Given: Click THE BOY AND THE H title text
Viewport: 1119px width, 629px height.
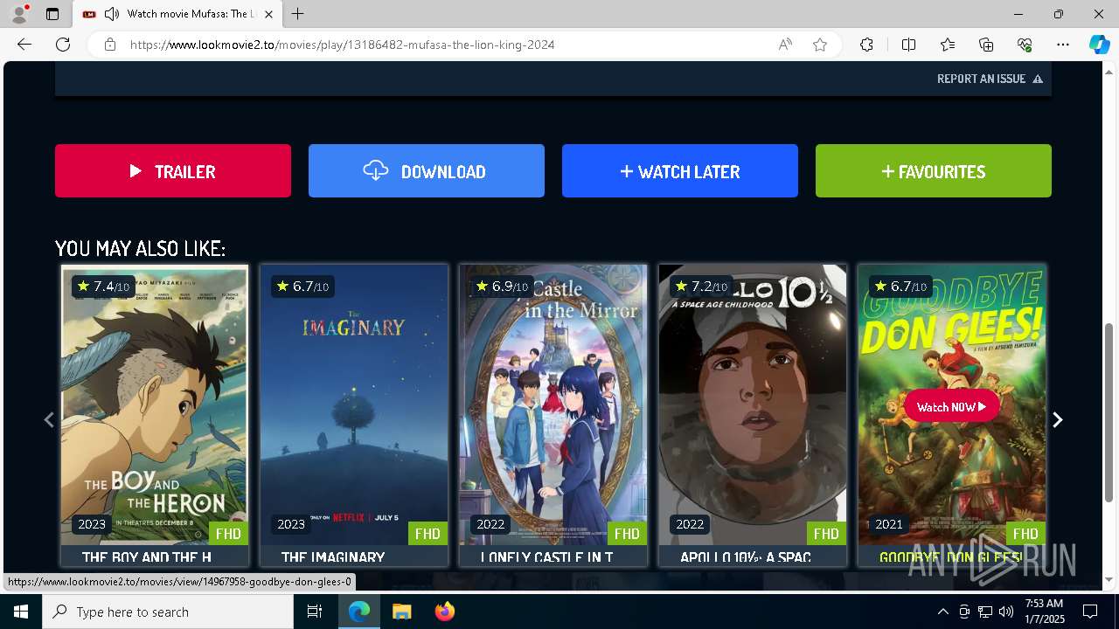Looking at the screenshot, I should tap(147, 557).
